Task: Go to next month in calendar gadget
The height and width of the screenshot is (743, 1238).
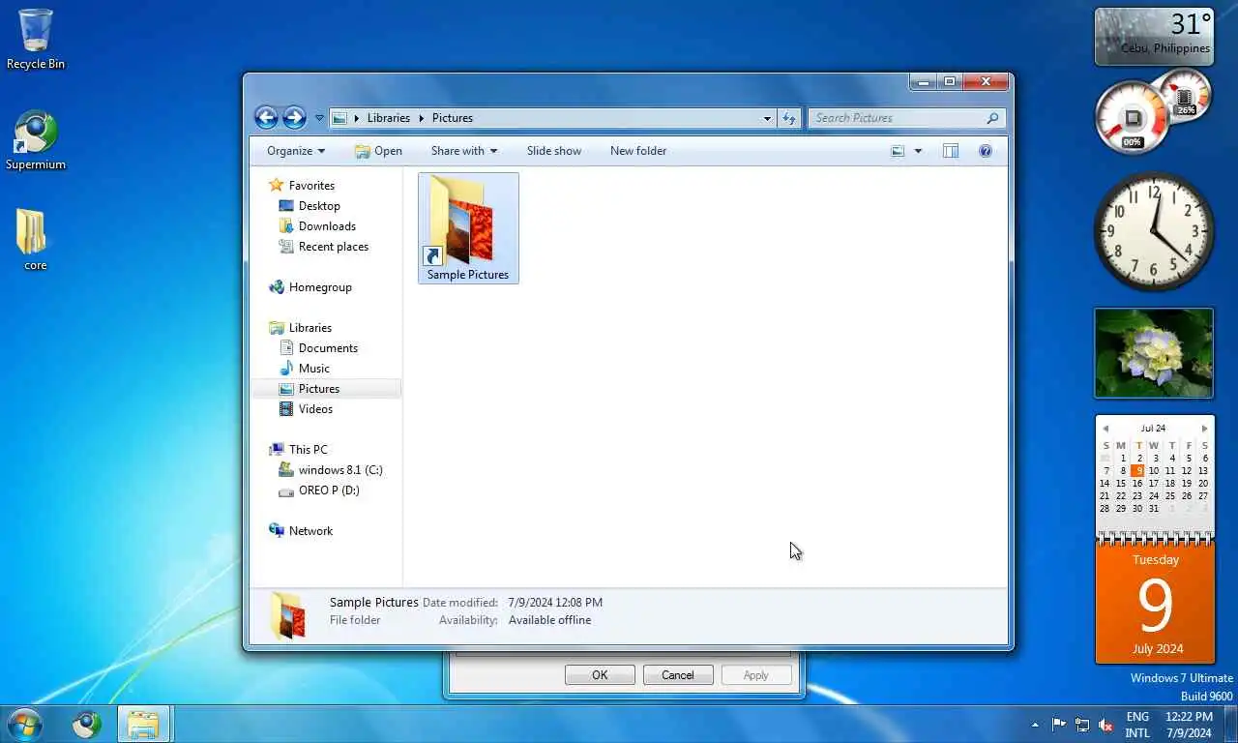Action: [1204, 429]
